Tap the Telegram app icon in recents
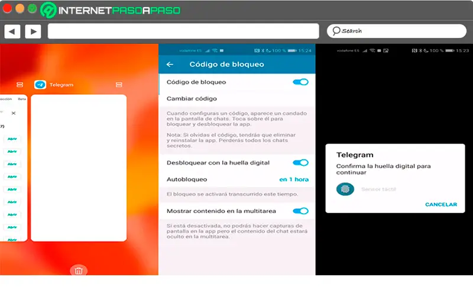The image size is (473, 296). [x=40, y=85]
